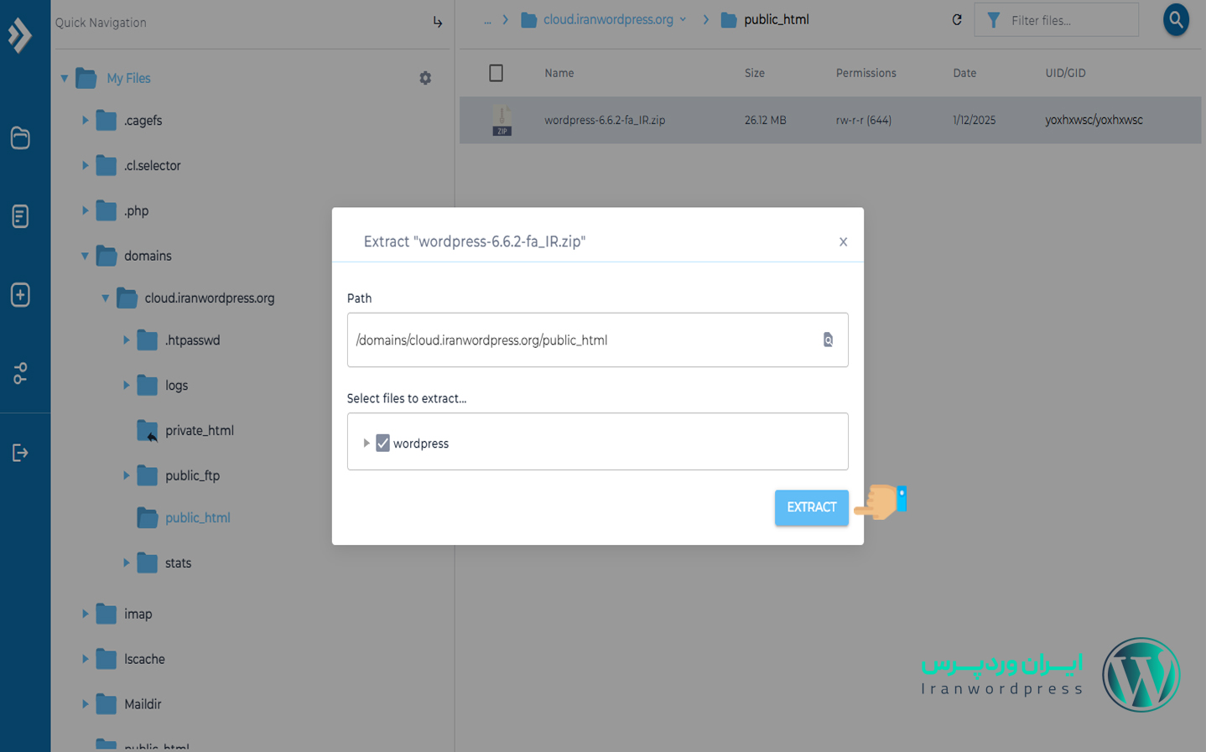
Task: Click the ZIP file icon of wordpress-6.6.2-fa_IR.zip
Action: tap(502, 120)
